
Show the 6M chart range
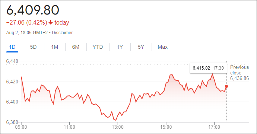(x=76, y=47)
